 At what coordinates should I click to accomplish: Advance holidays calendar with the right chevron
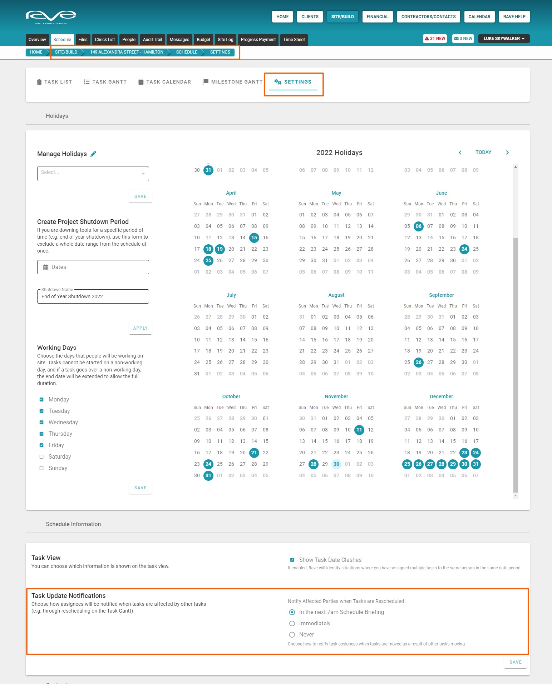coord(507,153)
